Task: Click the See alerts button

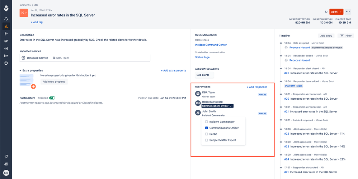Action: [204, 75]
